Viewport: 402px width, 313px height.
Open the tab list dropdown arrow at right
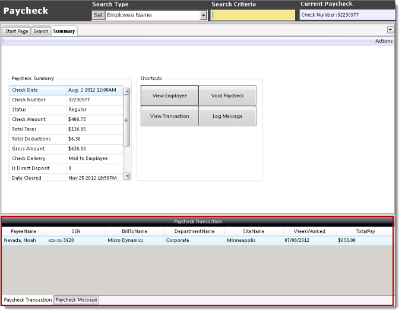(390, 30)
